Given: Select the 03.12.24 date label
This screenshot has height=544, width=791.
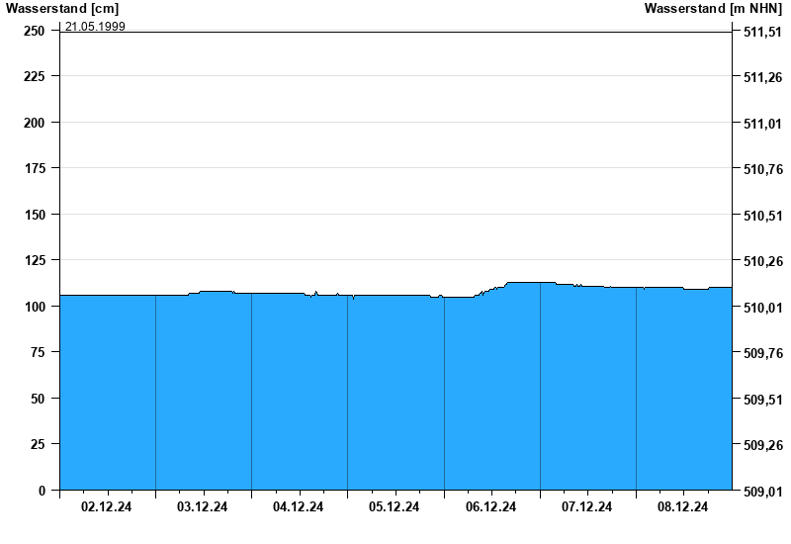Looking at the screenshot, I should coord(203,507).
